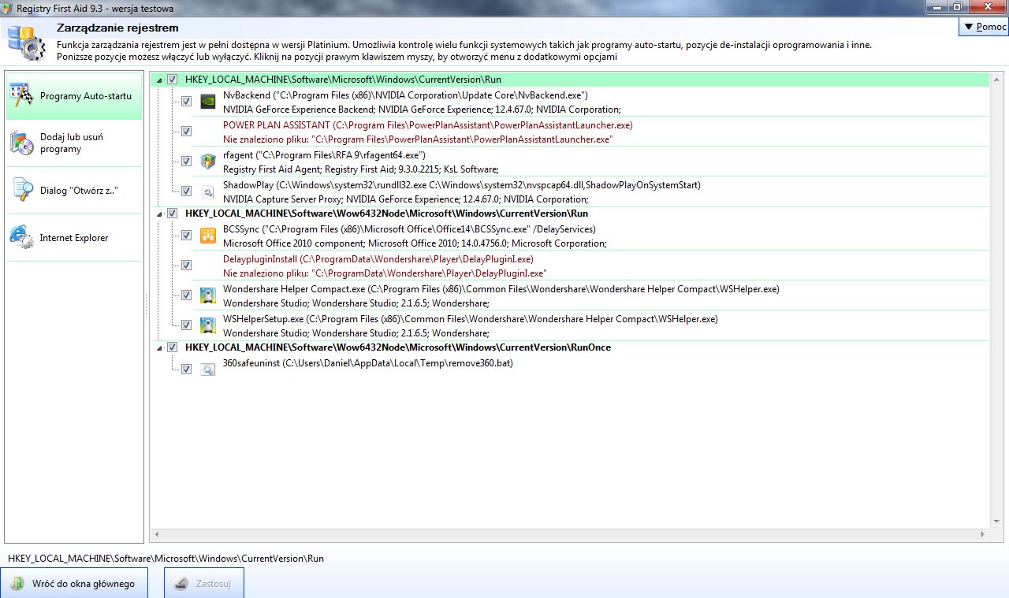Screen dimensions: 1009x598
Task: Click the Internet Explorer sidebar icon
Action: tap(21, 237)
